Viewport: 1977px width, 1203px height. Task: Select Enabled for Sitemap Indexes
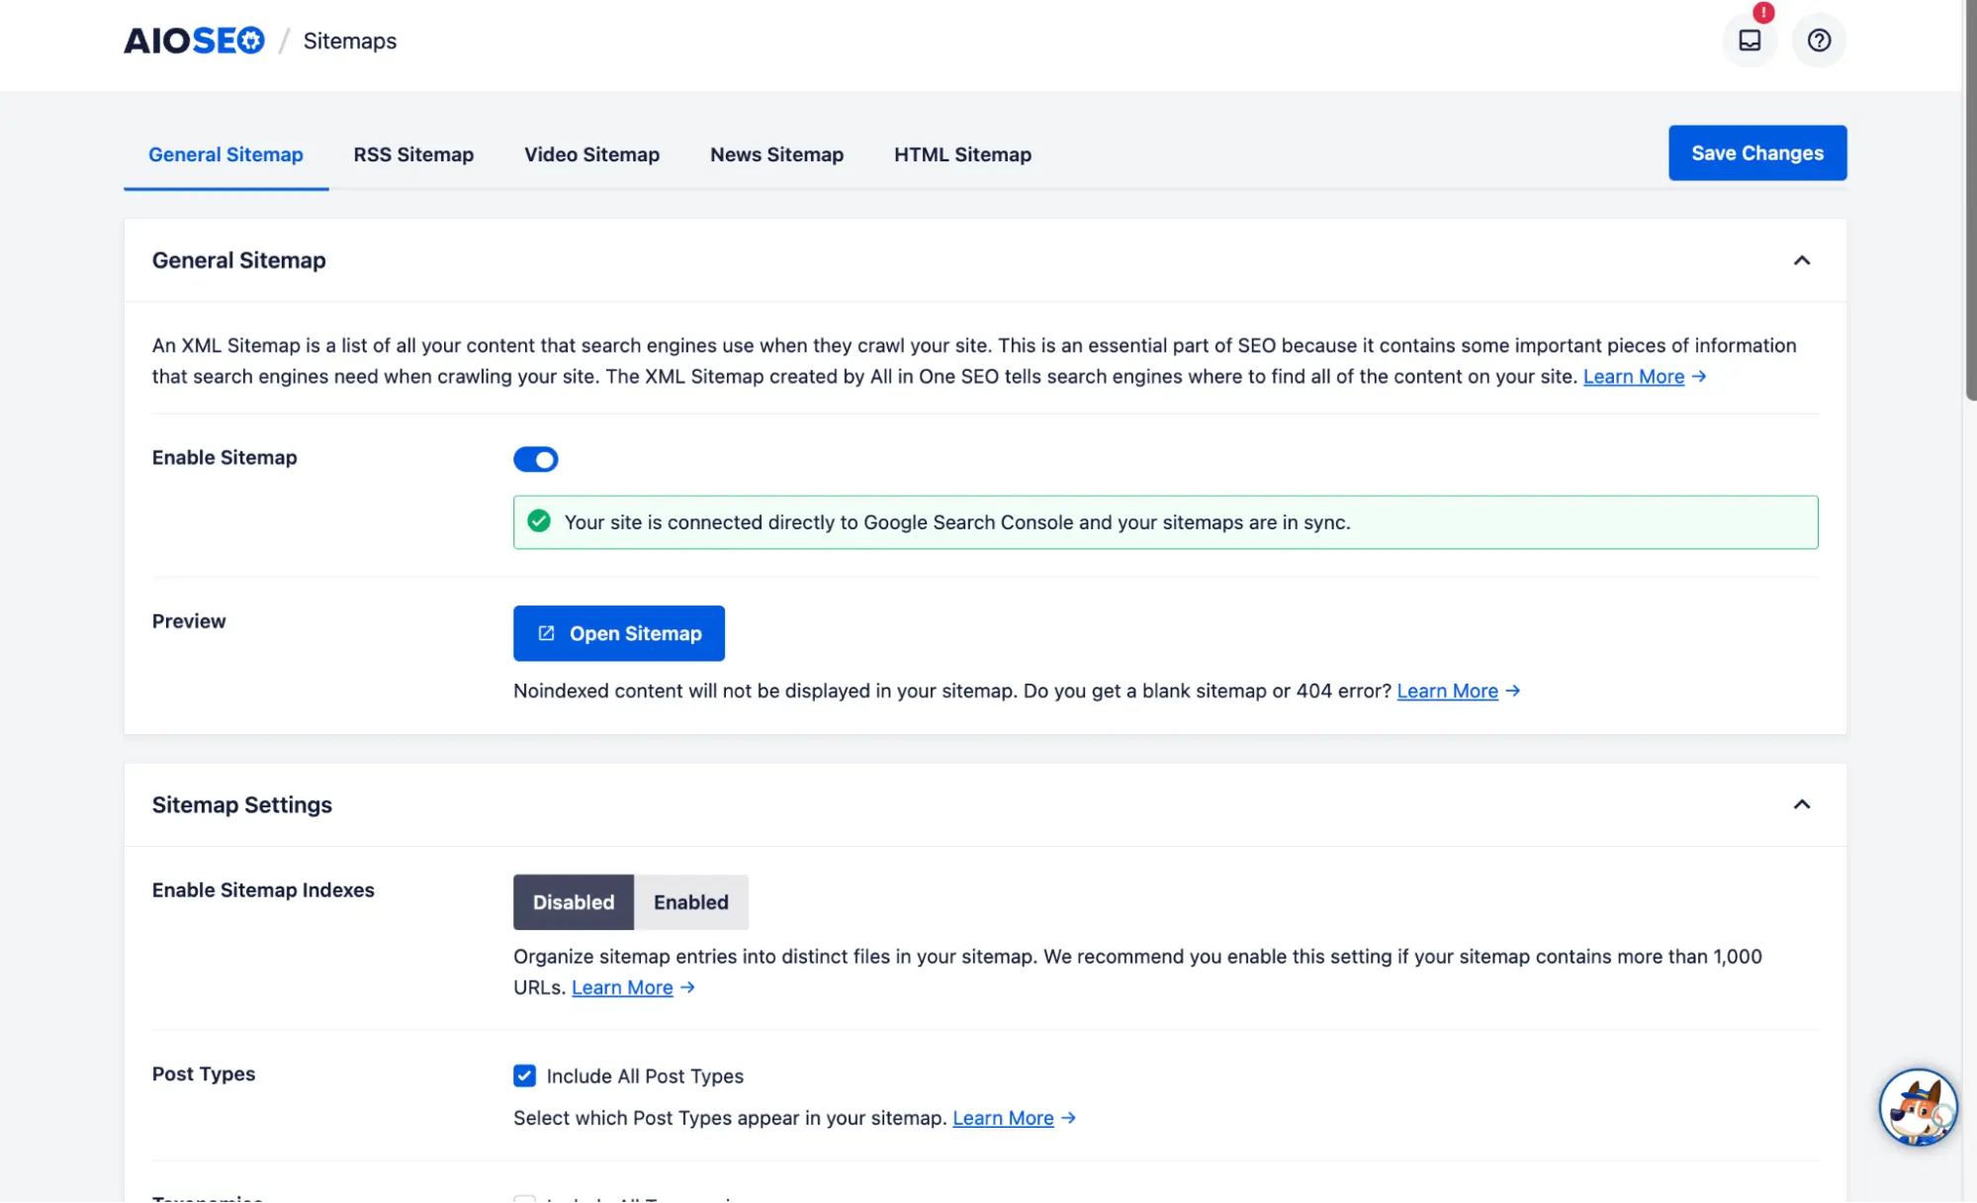690,901
